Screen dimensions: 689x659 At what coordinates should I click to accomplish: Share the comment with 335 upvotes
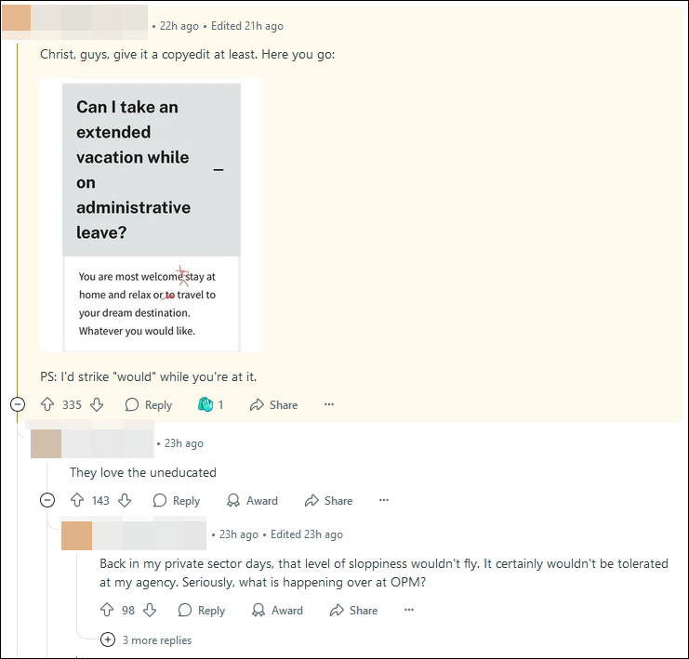pos(273,404)
